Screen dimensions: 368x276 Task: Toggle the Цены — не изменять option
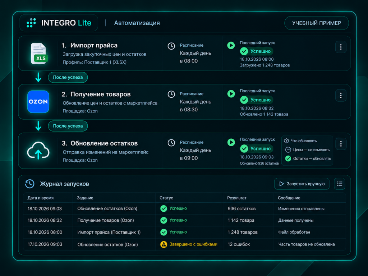(308, 150)
